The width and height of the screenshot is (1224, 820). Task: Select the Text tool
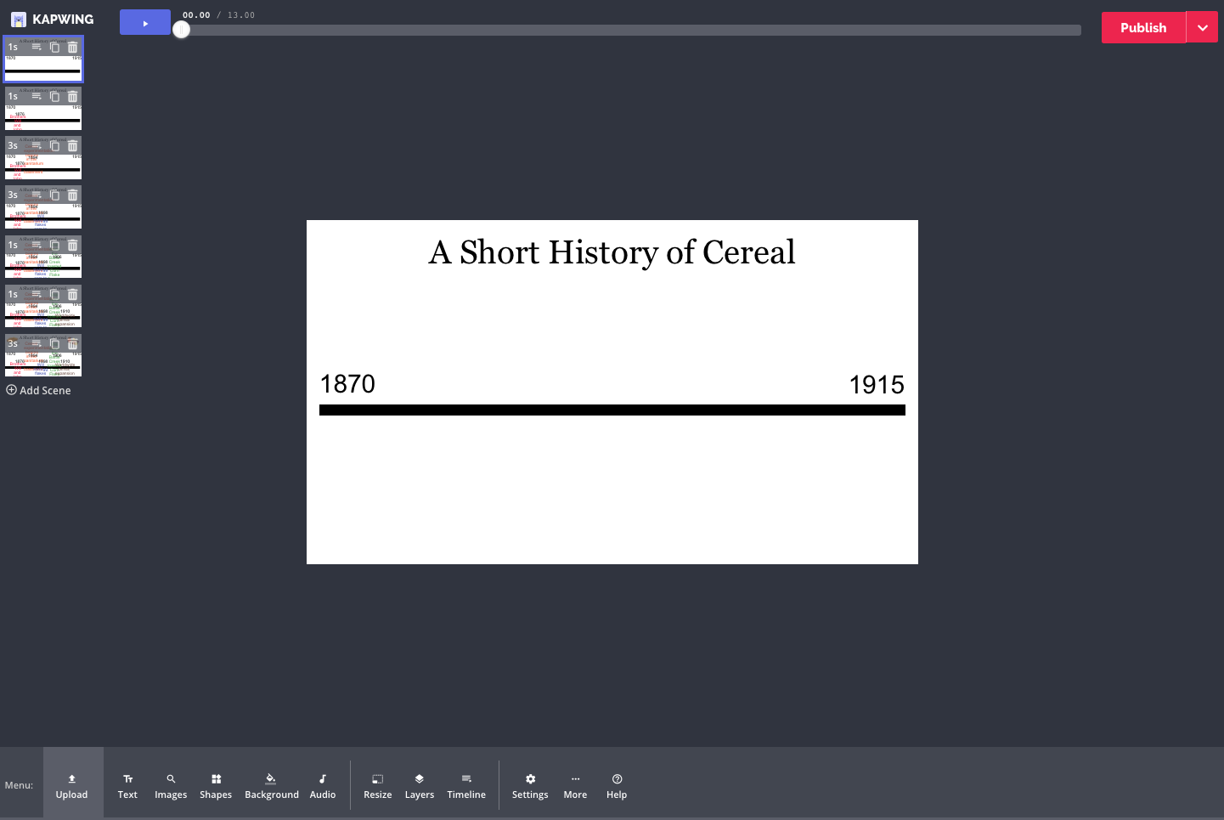pyautogui.click(x=127, y=786)
